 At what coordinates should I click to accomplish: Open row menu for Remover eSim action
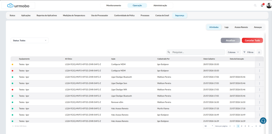(260, 102)
